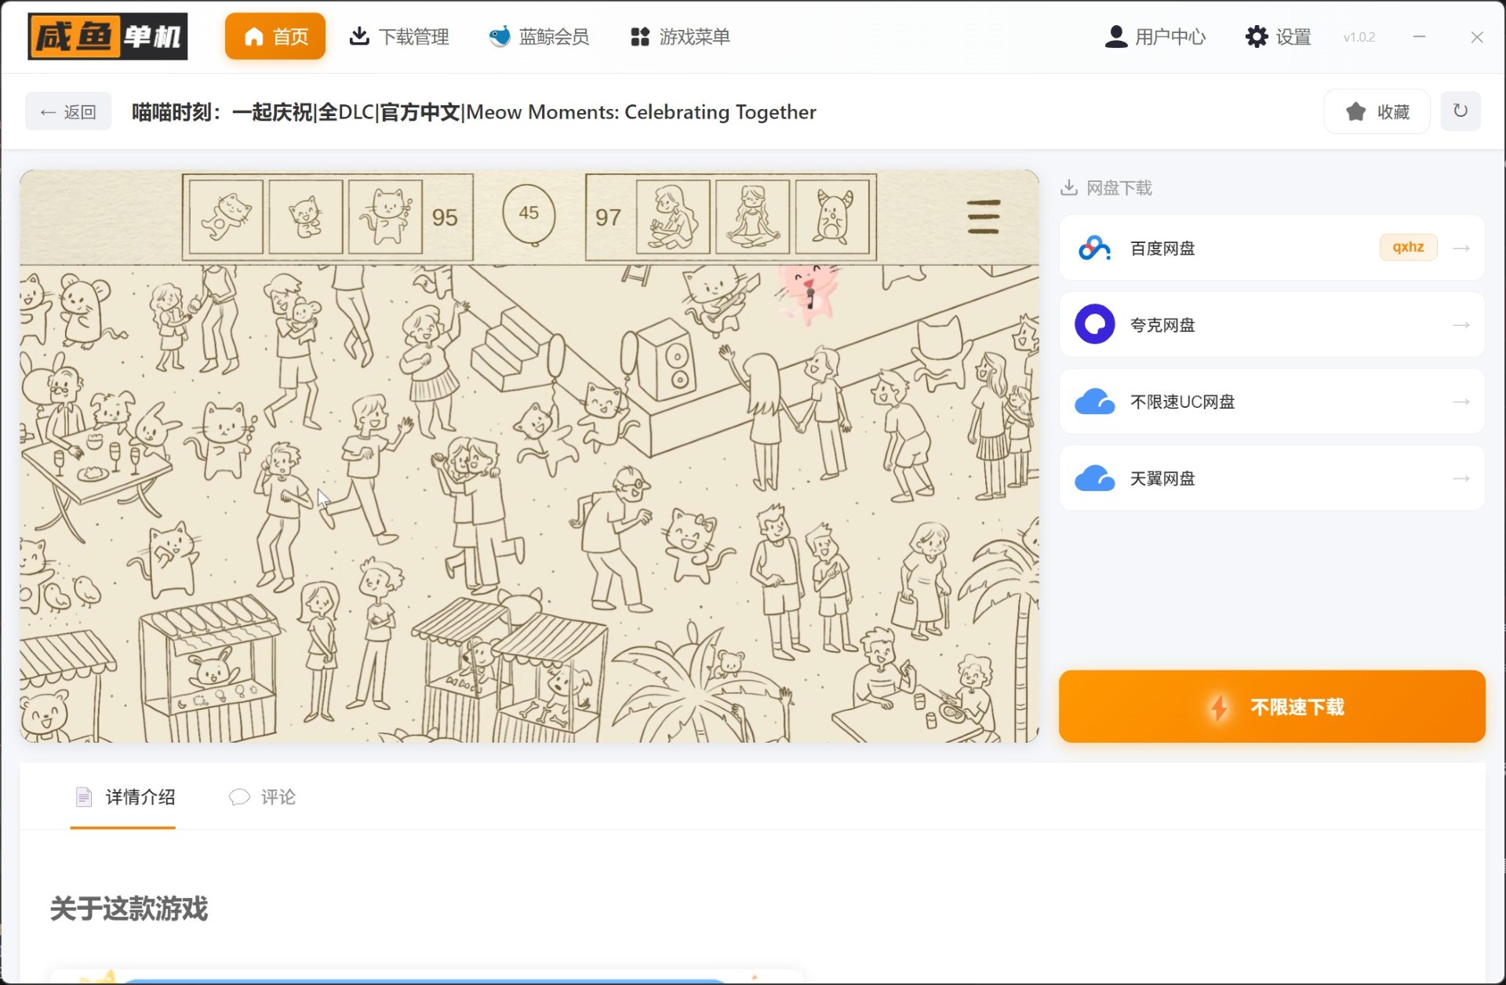Switch to the 评论 comments tab
1506x985 pixels.
[x=262, y=797]
